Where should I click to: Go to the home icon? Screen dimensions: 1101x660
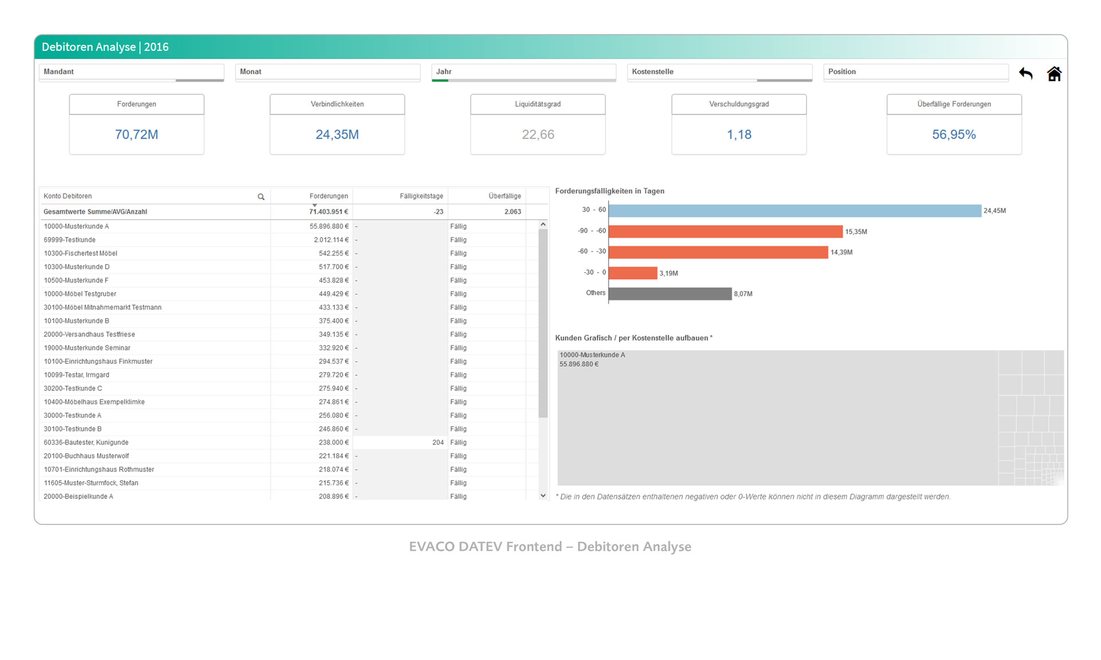click(x=1054, y=73)
